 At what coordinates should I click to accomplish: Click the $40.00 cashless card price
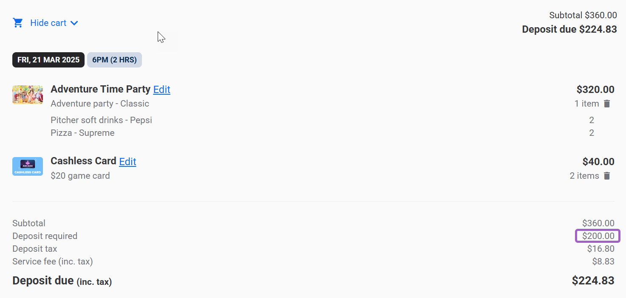598,162
